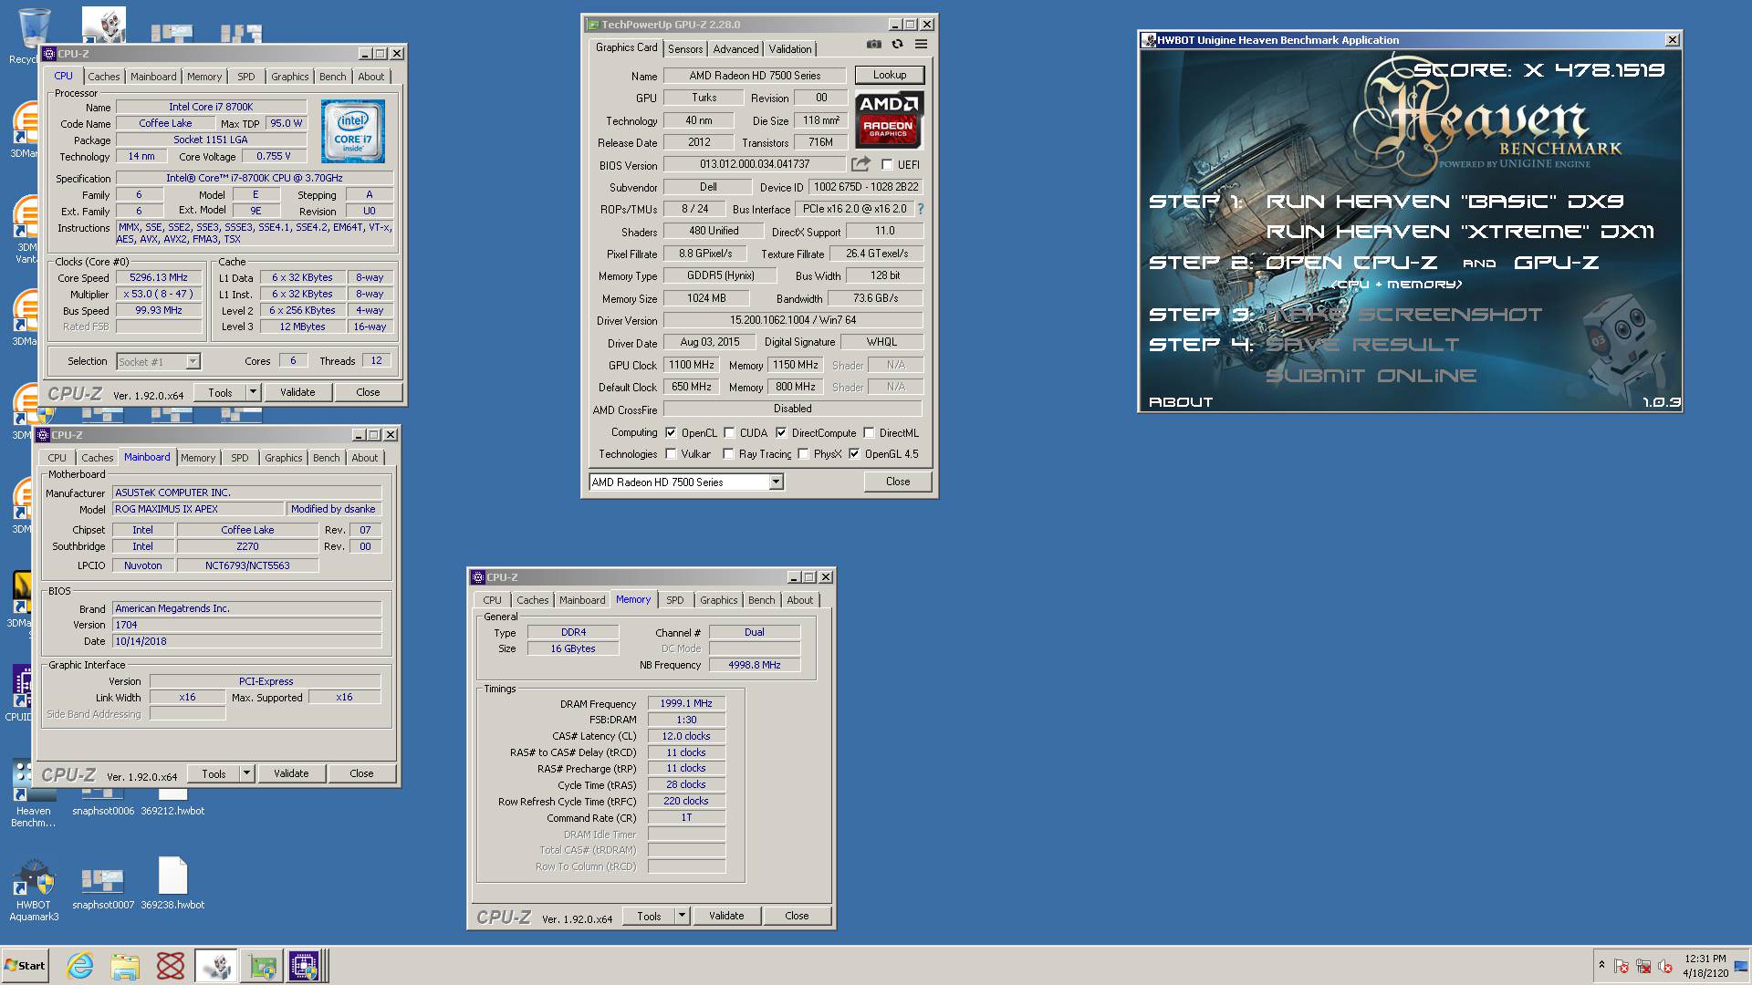This screenshot has width=1752, height=985.
Task: Click Submit Online in the Heaven window
Action: (1371, 376)
